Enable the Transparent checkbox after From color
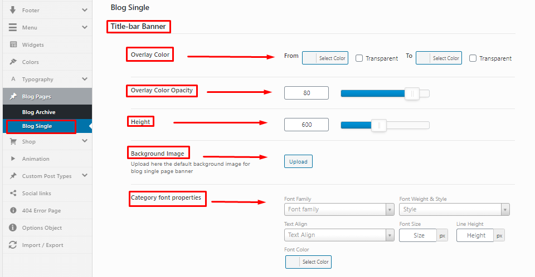The height and width of the screenshot is (277, 535). click(x=359, y=58)
